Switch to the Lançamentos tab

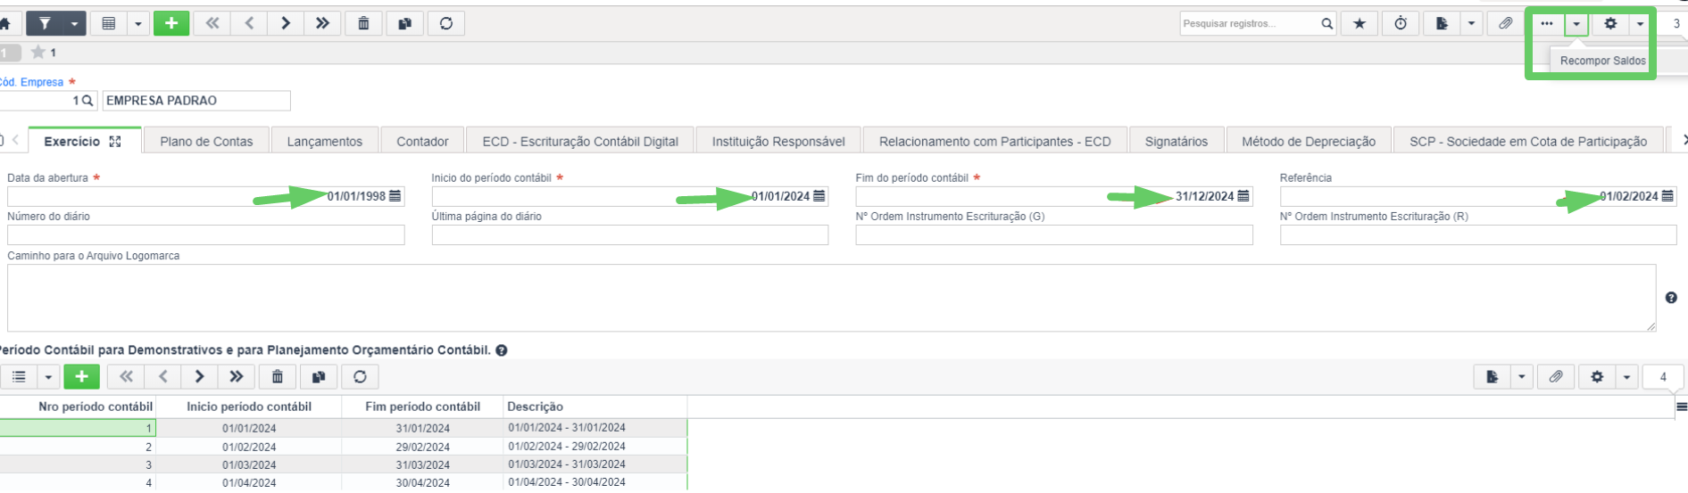(325, 141)
